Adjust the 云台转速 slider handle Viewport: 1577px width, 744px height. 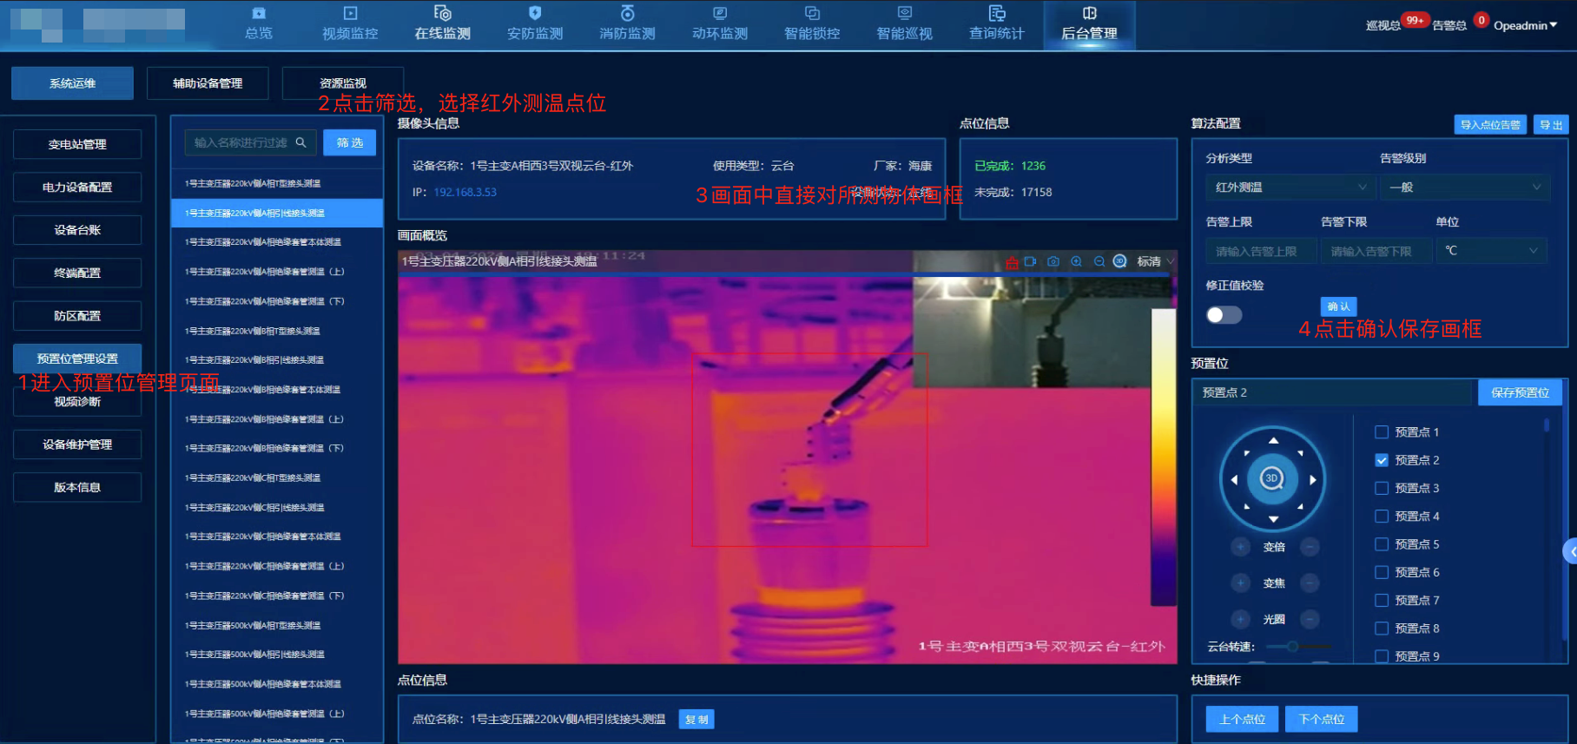pyautogui.click(x=1292, y=647)
